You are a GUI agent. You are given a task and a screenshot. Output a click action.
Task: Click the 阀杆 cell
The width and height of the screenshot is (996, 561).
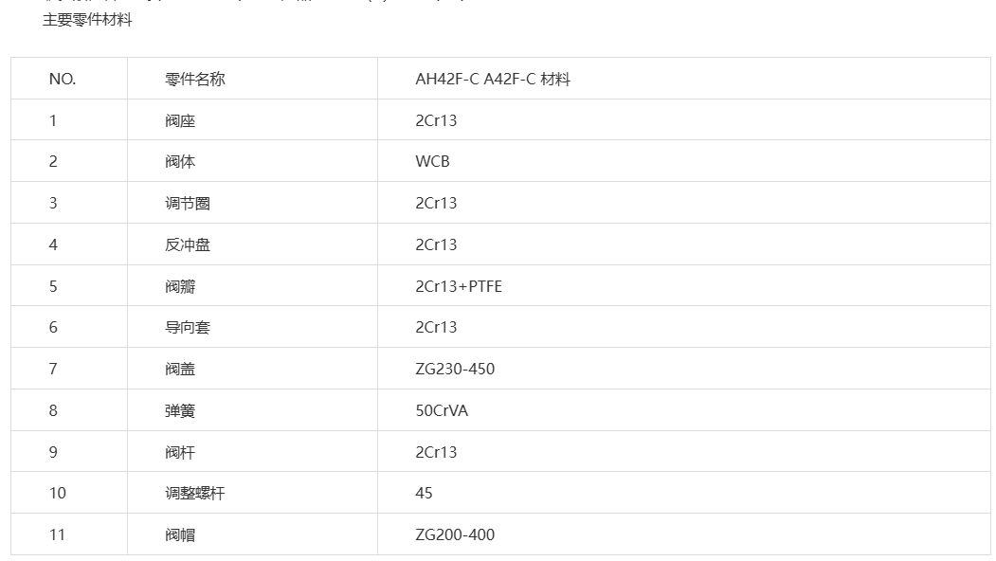point(252,452)
